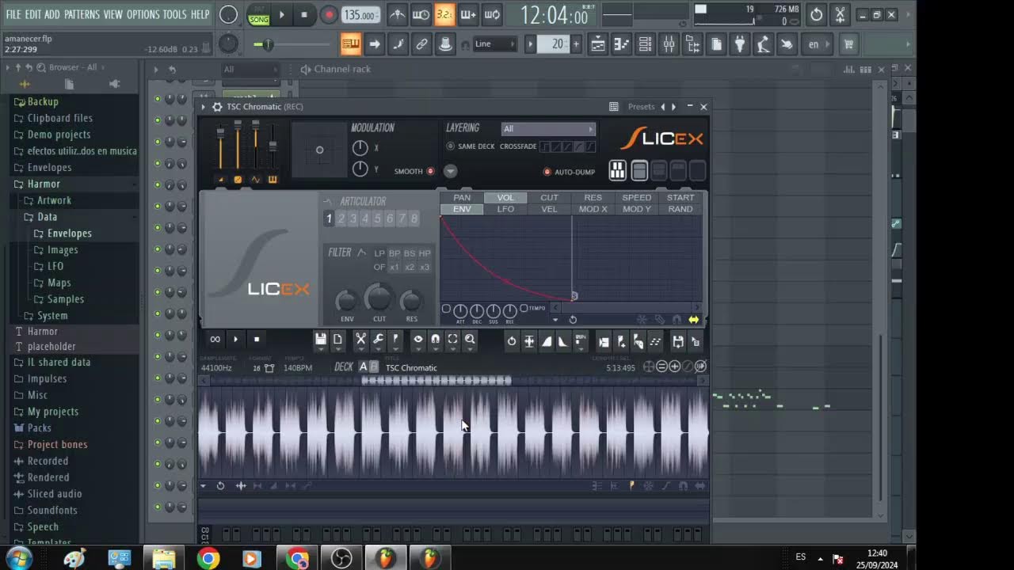Adjust the modulation X knob
1014x570 pixels.
360,148
